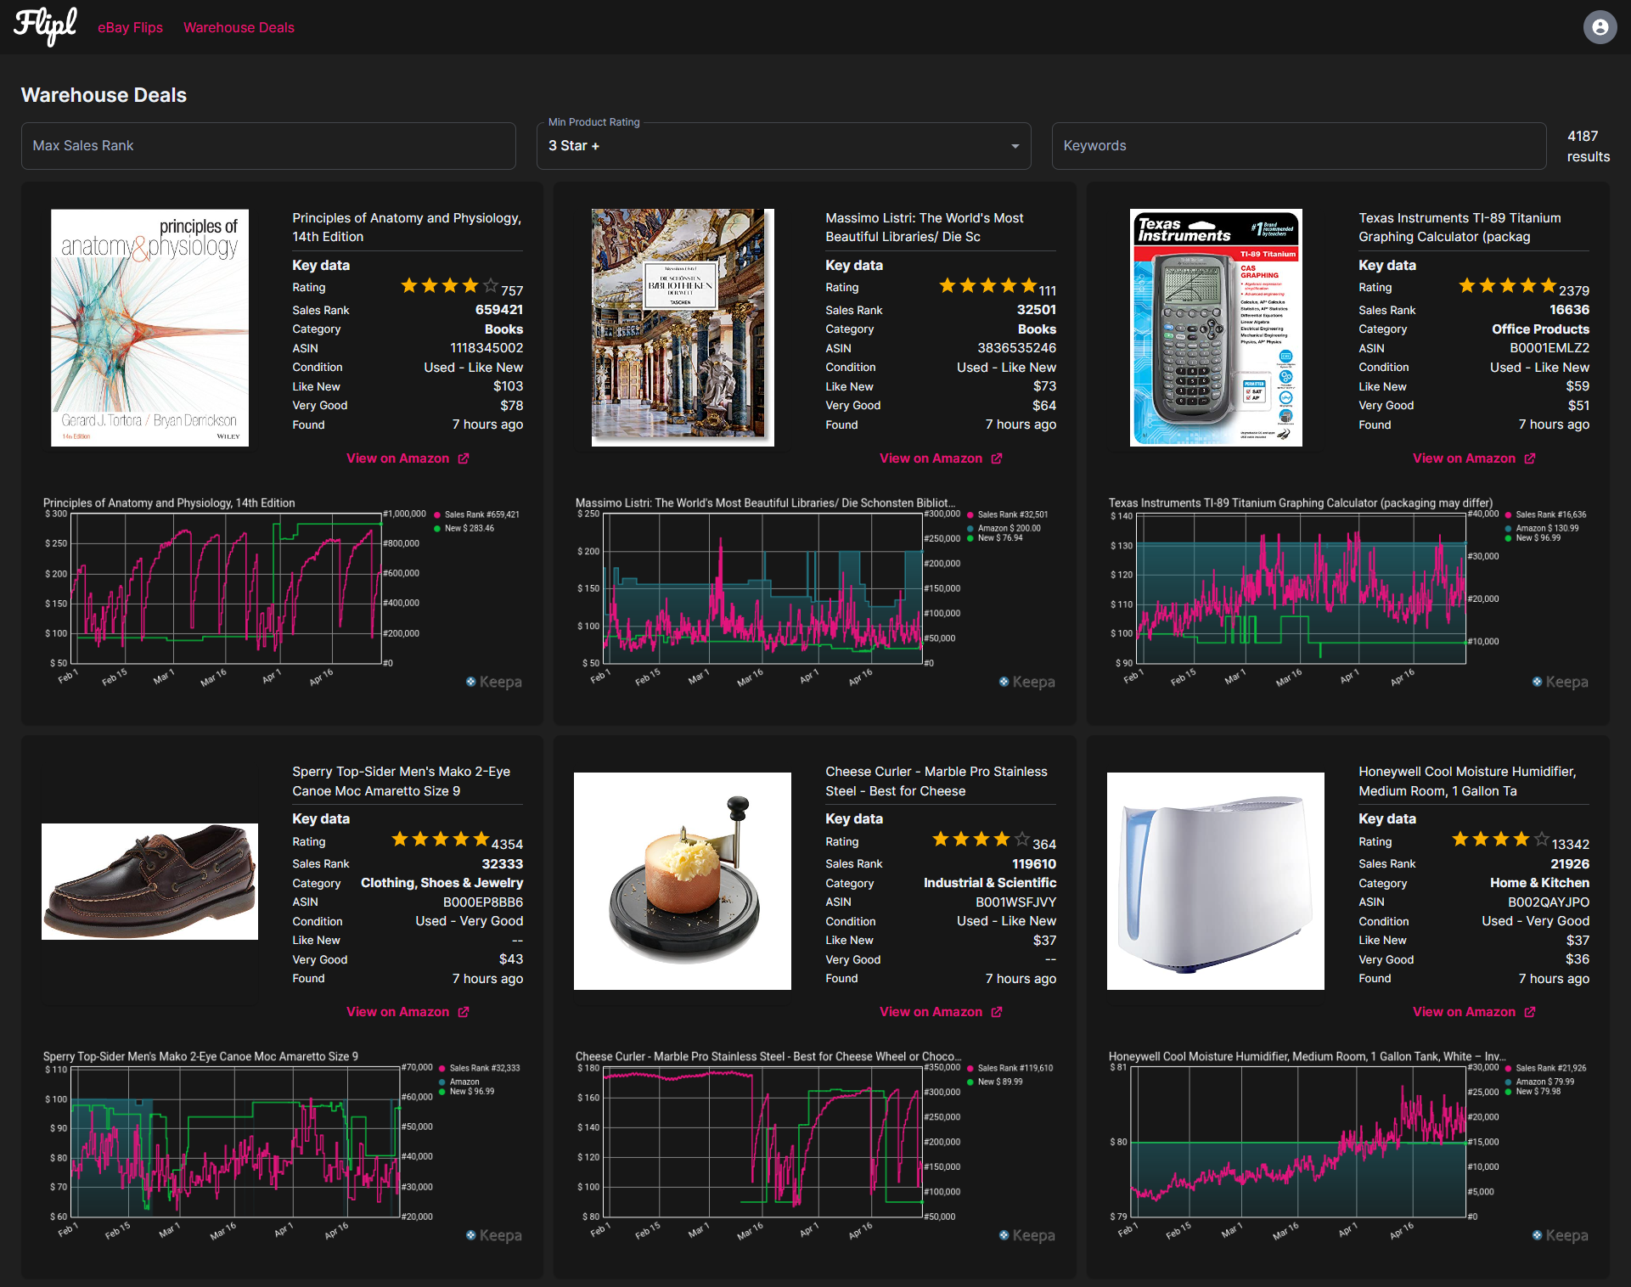
Task: View Sperry Top-Sider shoe on Amazon
Action: (x=397, y=1012)
